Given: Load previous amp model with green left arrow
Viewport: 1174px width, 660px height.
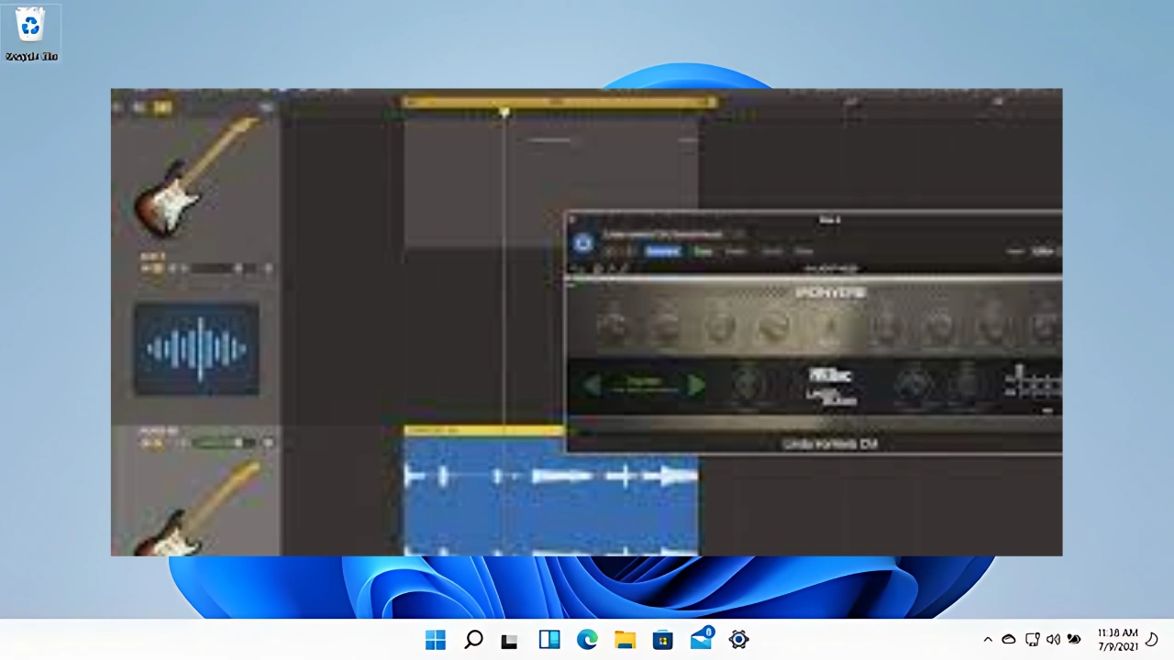Looking at the screenshot, I should [x=592, y=385].
